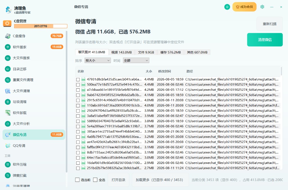Image resolution: width=288 pixels, height=190 pixels.
Task: Tick checkbox for file a7cbbaa661e1891f35b5ebf87649d
Action: 78,90
